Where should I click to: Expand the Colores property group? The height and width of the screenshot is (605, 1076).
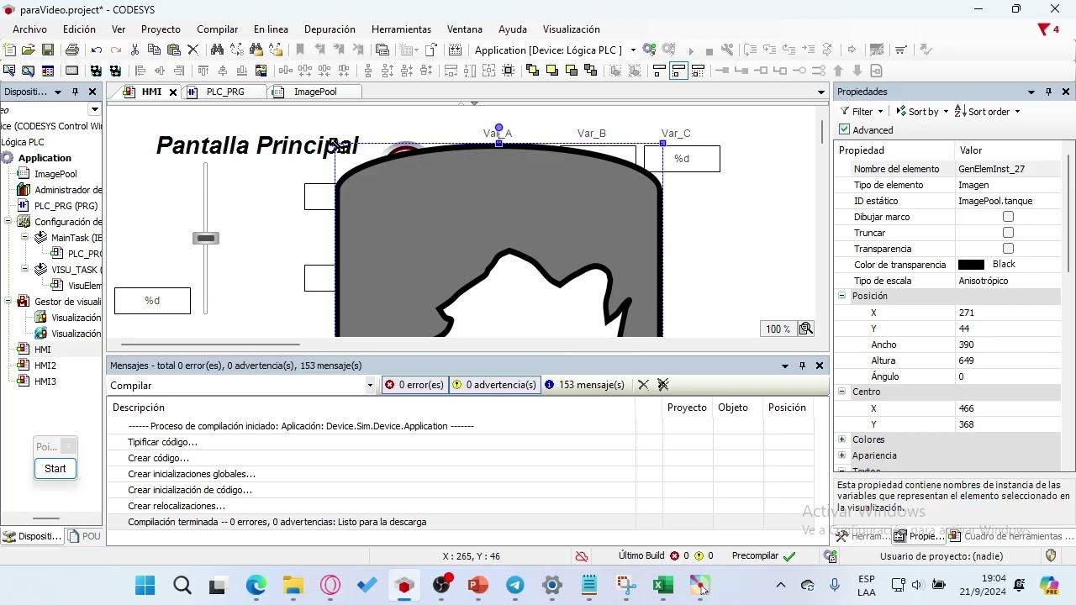click(x=841, y=439)
